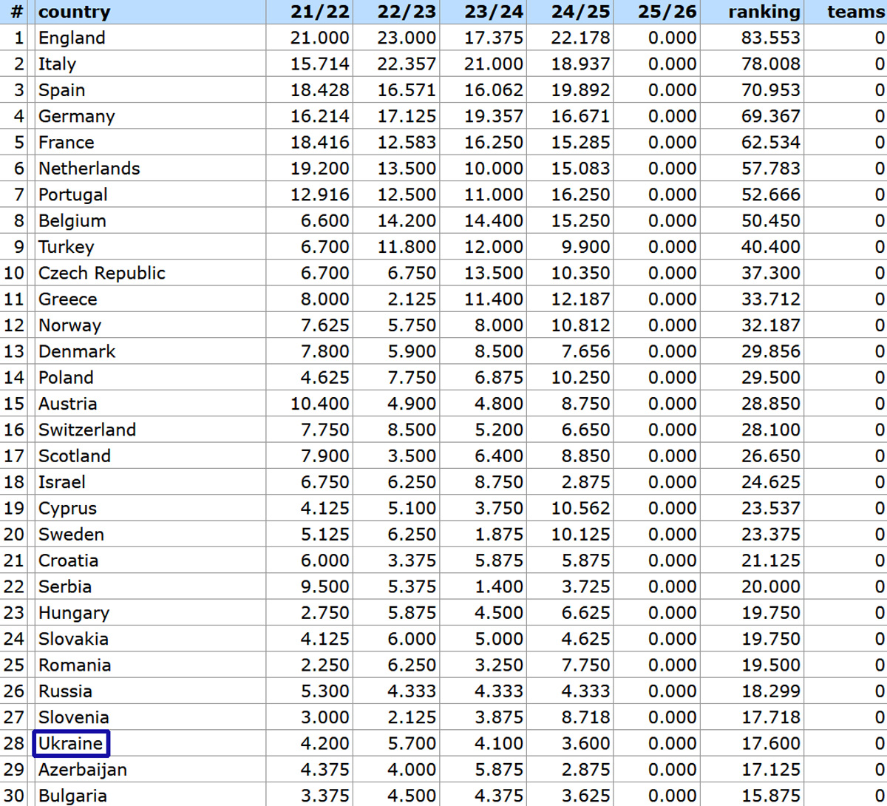The image size is (887, 806).
Task: Select Italy in the country column
Action: (57, 64)
